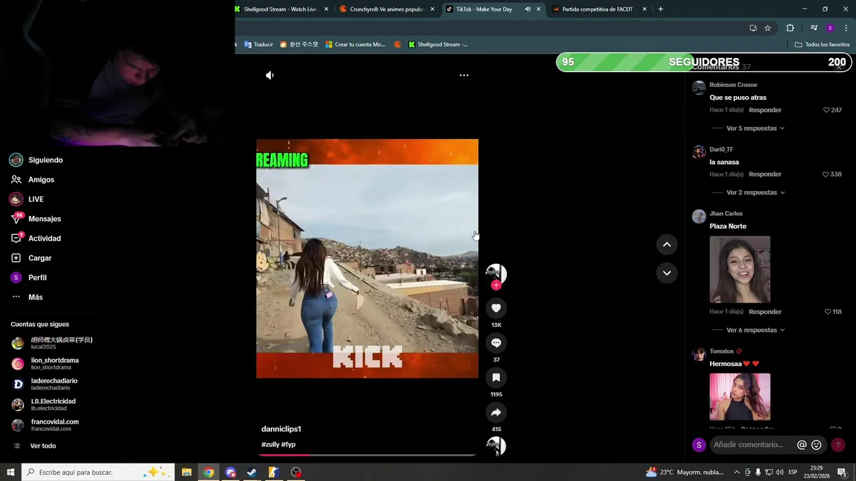Post comment with red arrow button
Screen dimensions: 856x481
(x=838, y=445)
